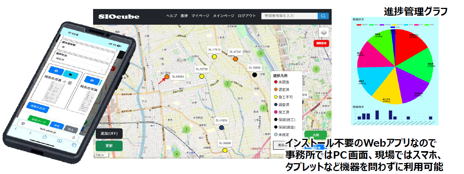Toggle the 追加(OFF) button
The image size is (464, 174).
coord(108,134)
